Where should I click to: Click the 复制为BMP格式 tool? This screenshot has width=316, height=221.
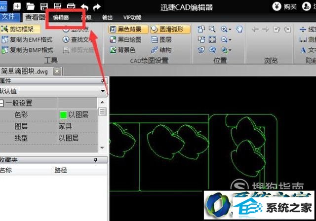(x=28, y=50)
